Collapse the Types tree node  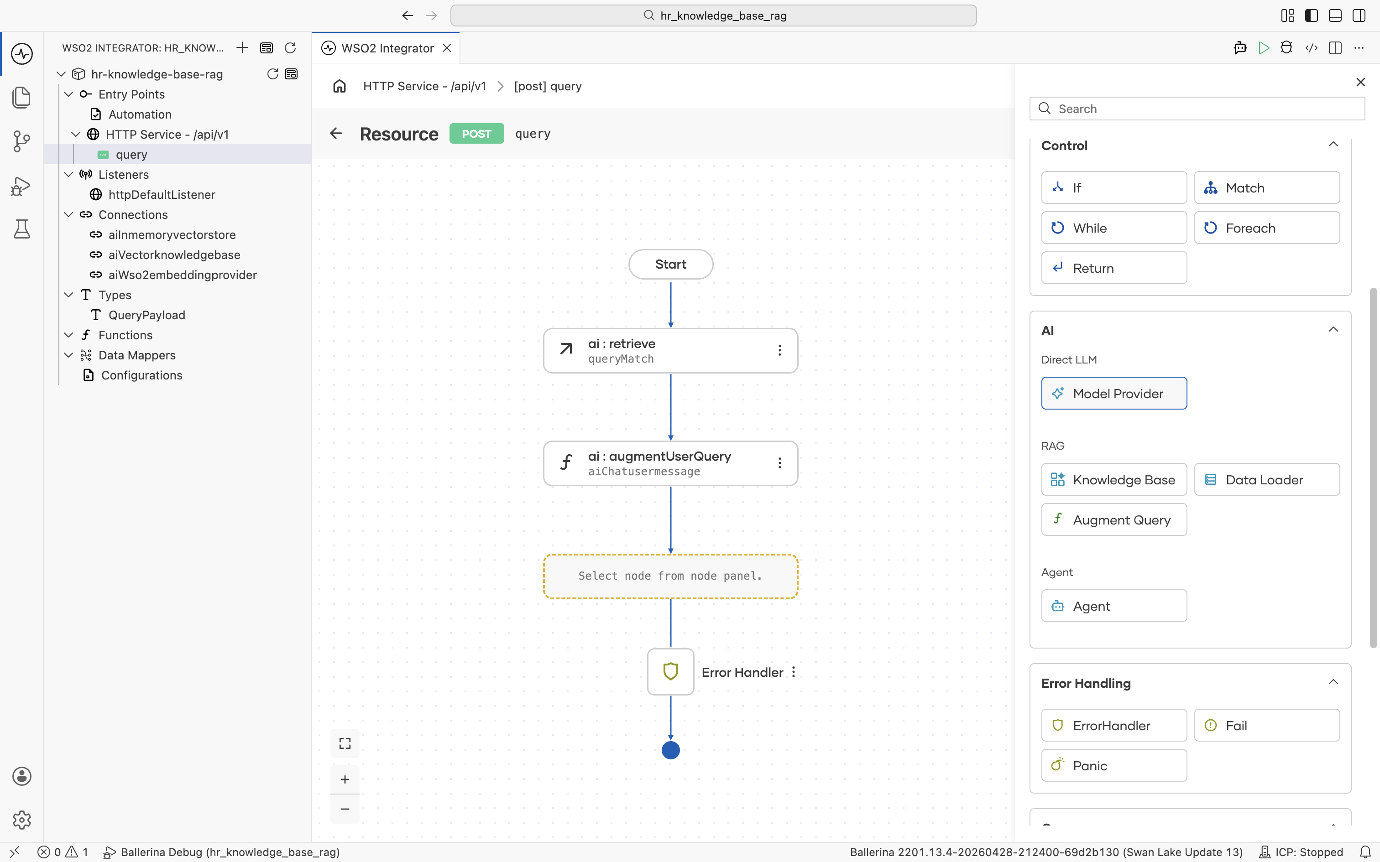tap(68, 295)
